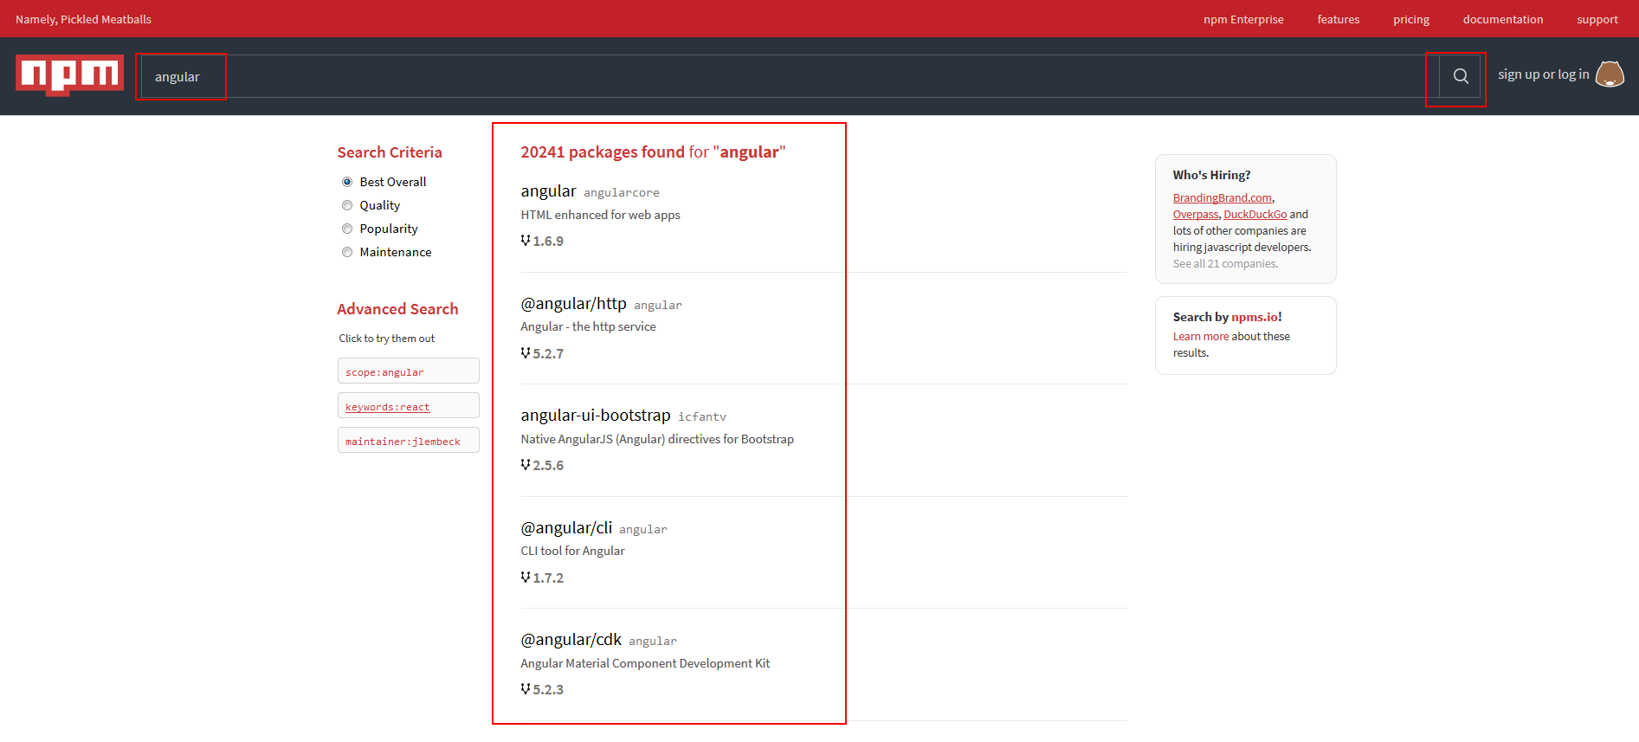The image size is (1639, 742).
Task: Click the search magnifier button
Action: click(1461, 76)
